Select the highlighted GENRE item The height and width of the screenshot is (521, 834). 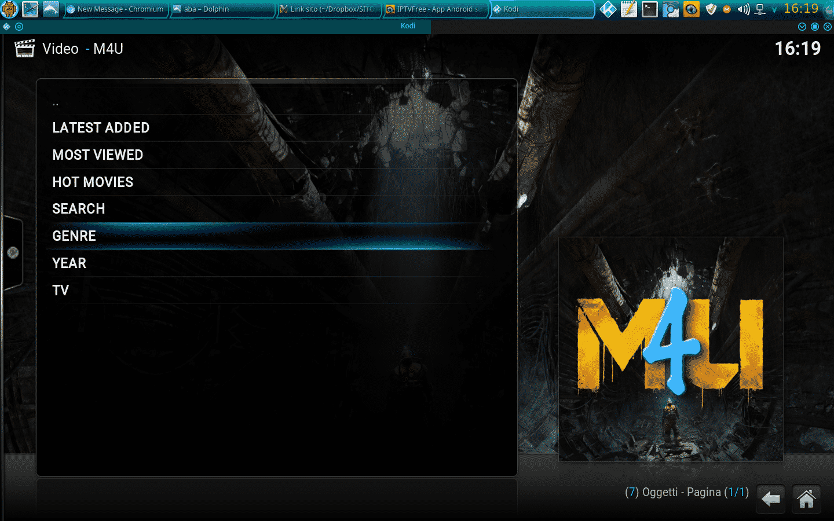[x=276, y=236]
